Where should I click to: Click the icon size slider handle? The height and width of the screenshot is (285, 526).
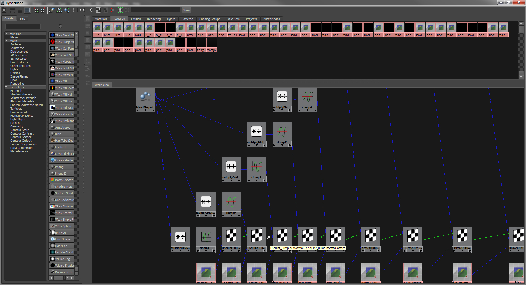coord(60,26)
